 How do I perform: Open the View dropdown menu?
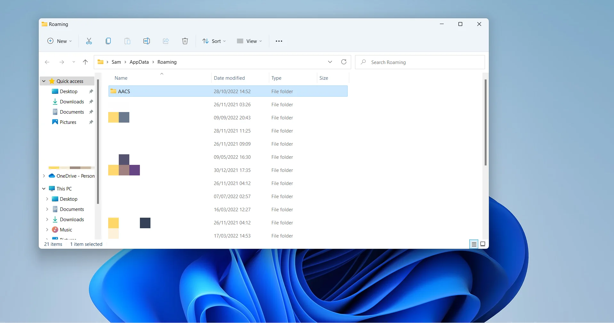pos(249,41)
